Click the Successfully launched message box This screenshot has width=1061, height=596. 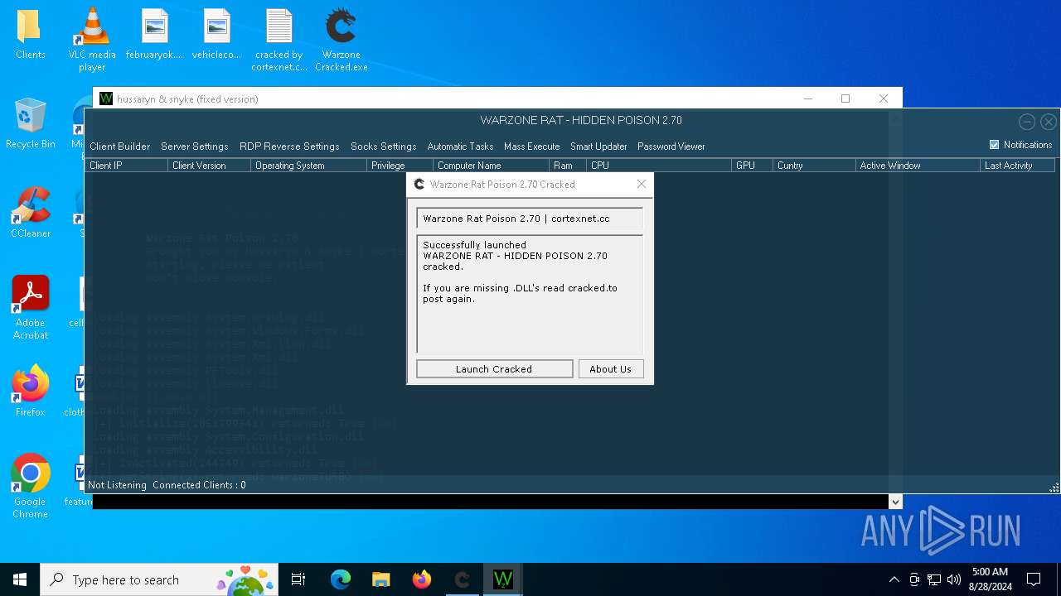click(530, 295)
